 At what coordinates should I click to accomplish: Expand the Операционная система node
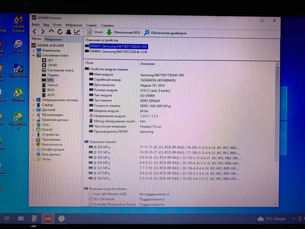tap(33, 100)
